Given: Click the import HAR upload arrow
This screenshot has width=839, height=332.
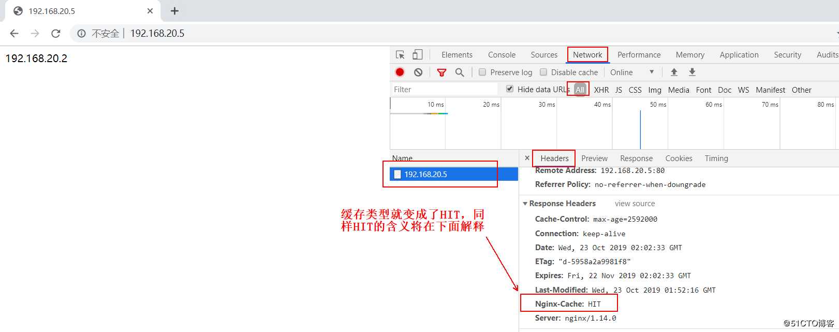Looking at the screenshot, I should coord(674,72).
